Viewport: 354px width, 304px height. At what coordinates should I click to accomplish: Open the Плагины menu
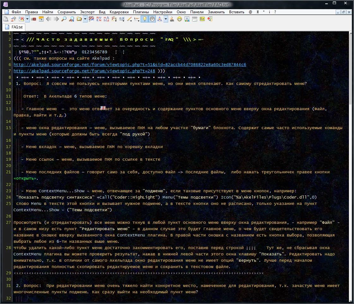coord(141,12)
